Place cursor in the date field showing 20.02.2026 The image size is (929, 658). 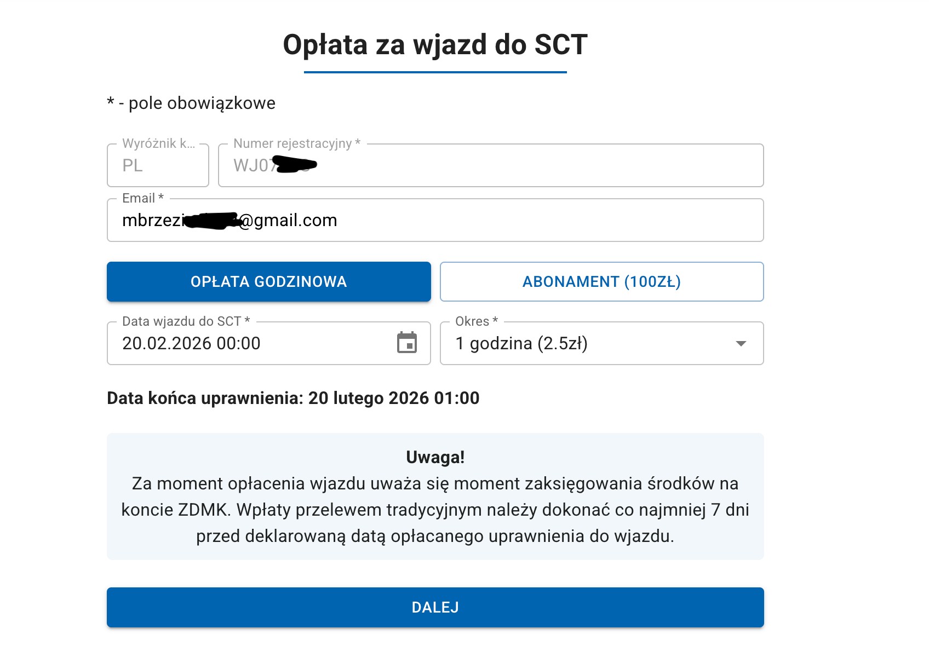pyautogui.click(x=246, y=344)
